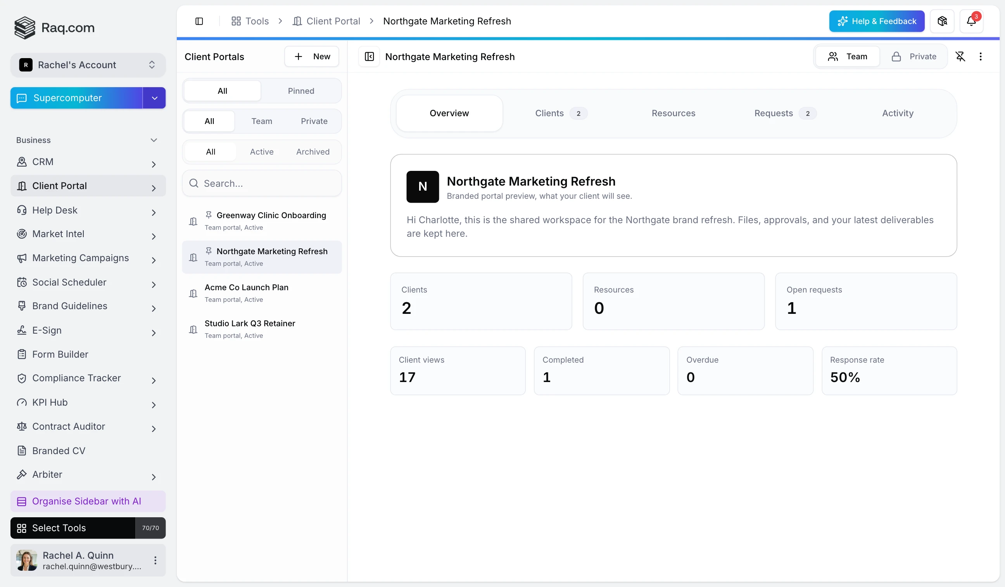Expand the Marketing Campaigns chevron
1005x587 pixels.
pos(154,260)
